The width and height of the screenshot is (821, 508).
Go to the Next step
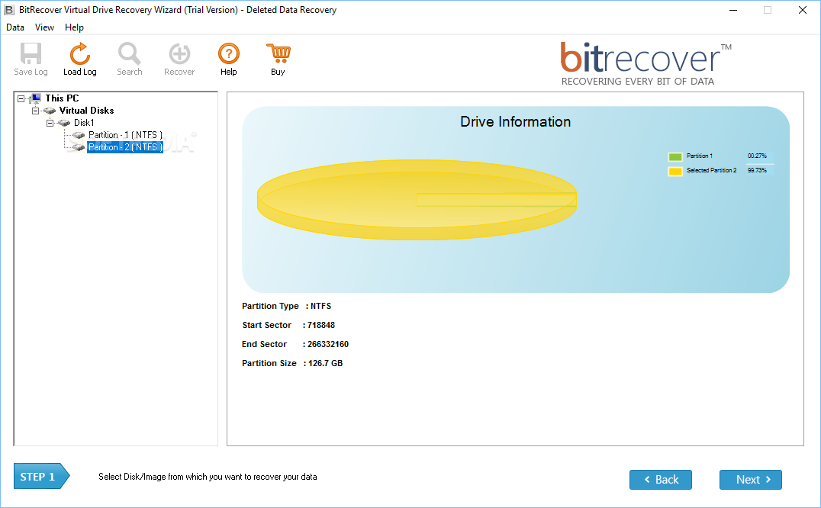(750, 480)
